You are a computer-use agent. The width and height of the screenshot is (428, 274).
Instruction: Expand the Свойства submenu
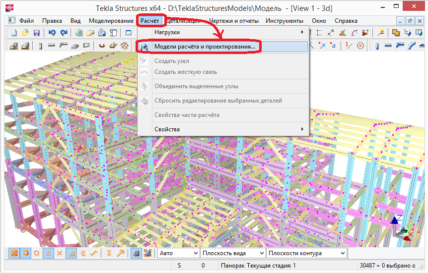click(223, 129)
